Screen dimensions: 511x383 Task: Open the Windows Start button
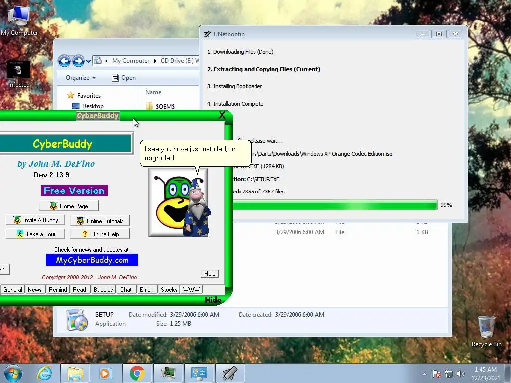coord(13,373)
